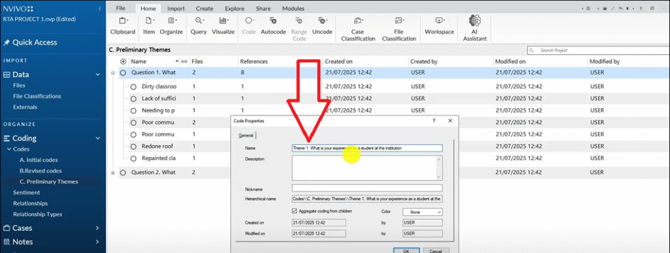This screenshot has height=253, width=670.
Task: Open File Classification tool
Action: tap(398, 29)
